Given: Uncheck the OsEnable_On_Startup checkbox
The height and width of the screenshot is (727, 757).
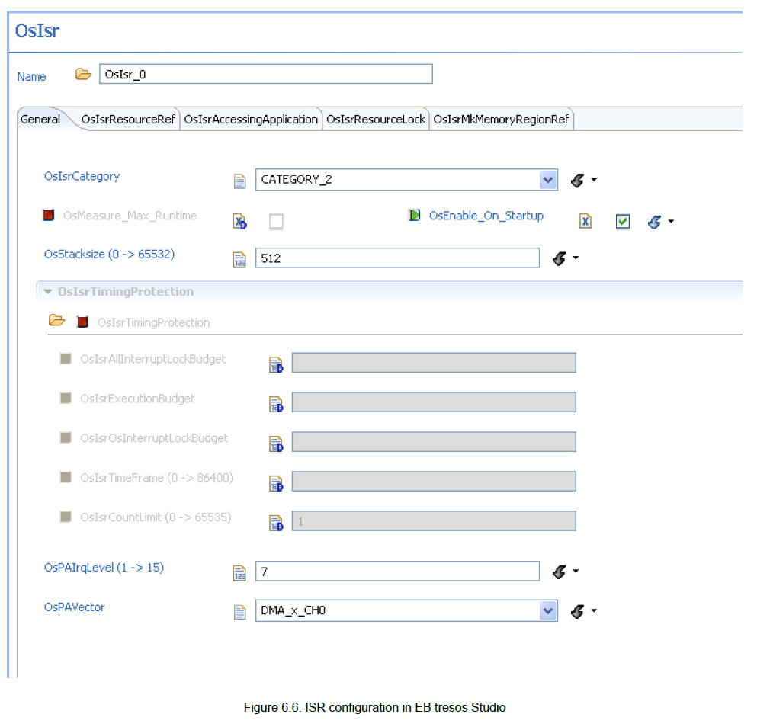Looking at the screenshot, I should (x=623, y=222).
